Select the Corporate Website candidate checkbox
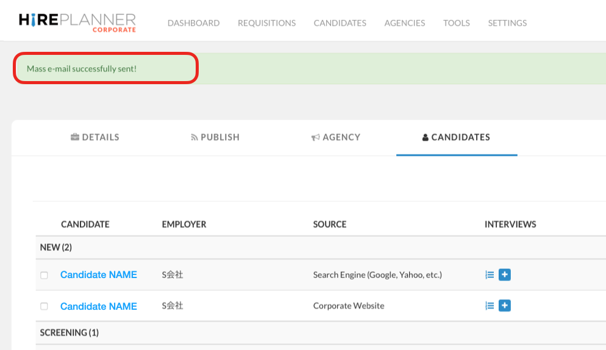This screenshot has width=606, height=350. [x=44, y=307]
